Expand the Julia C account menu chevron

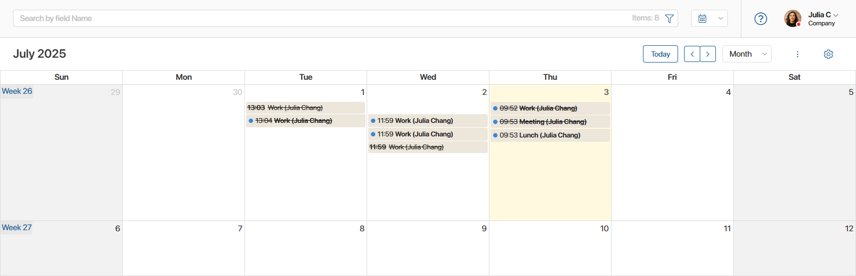(x=836, y=15)
